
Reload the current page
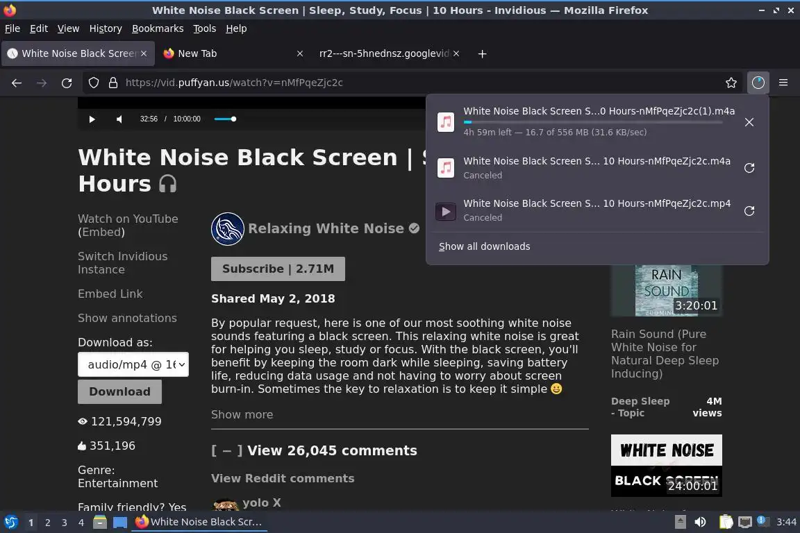[67, 83]
